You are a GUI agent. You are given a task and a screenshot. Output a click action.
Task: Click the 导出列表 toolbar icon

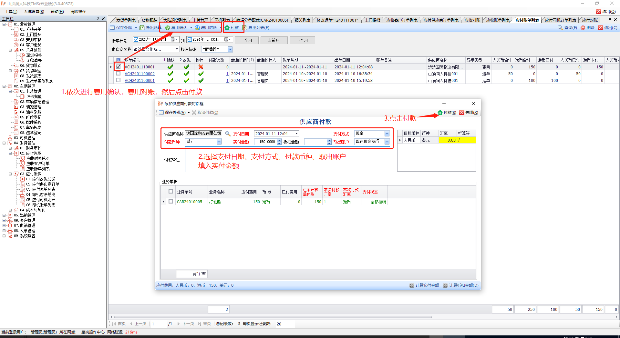click(245, 28)
